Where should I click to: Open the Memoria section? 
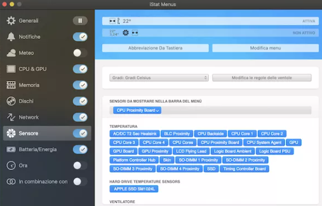(x=29, y=85)
